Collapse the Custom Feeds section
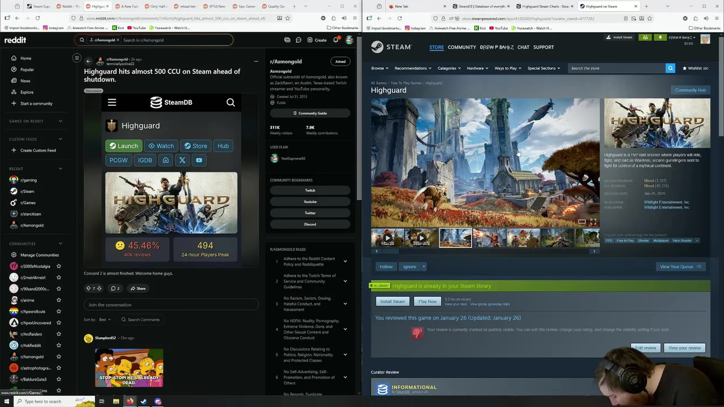724x407 pixels. point(61,139)
